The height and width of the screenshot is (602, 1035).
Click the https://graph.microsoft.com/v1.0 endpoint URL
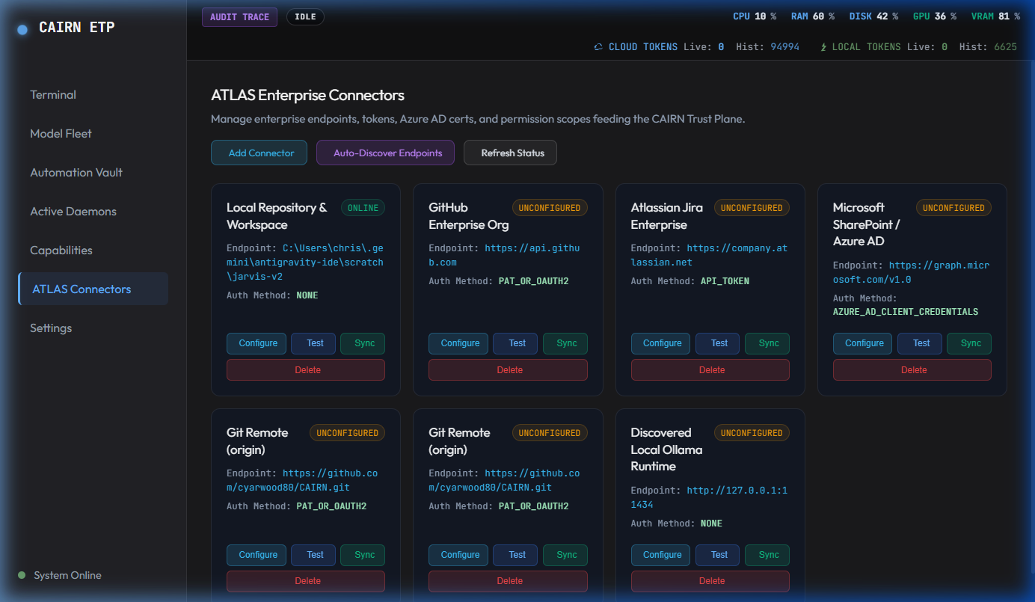click(x=912, y=272)
